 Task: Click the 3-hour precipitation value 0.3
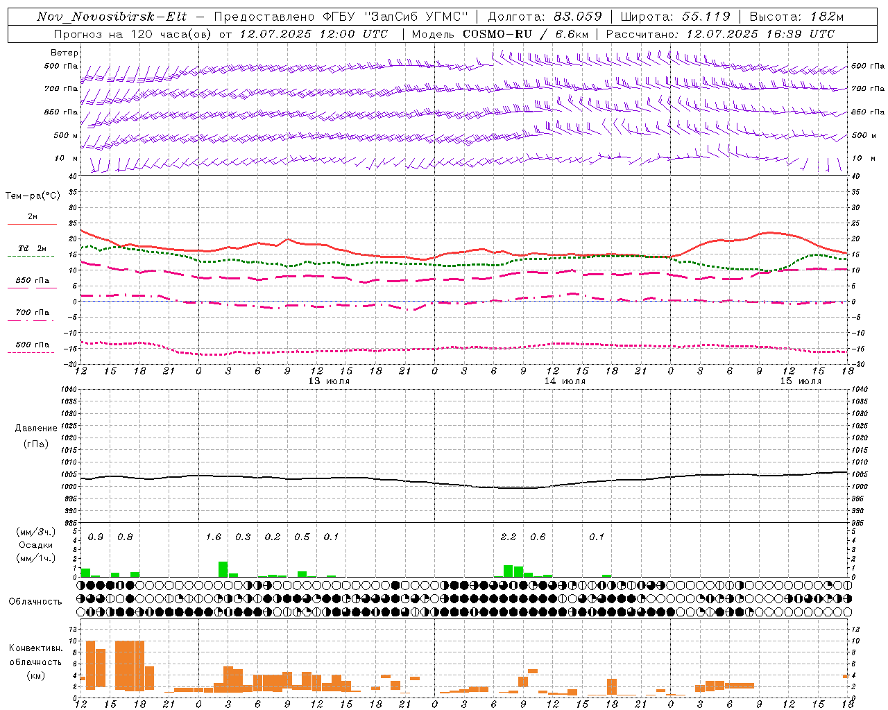pos(243,537)
